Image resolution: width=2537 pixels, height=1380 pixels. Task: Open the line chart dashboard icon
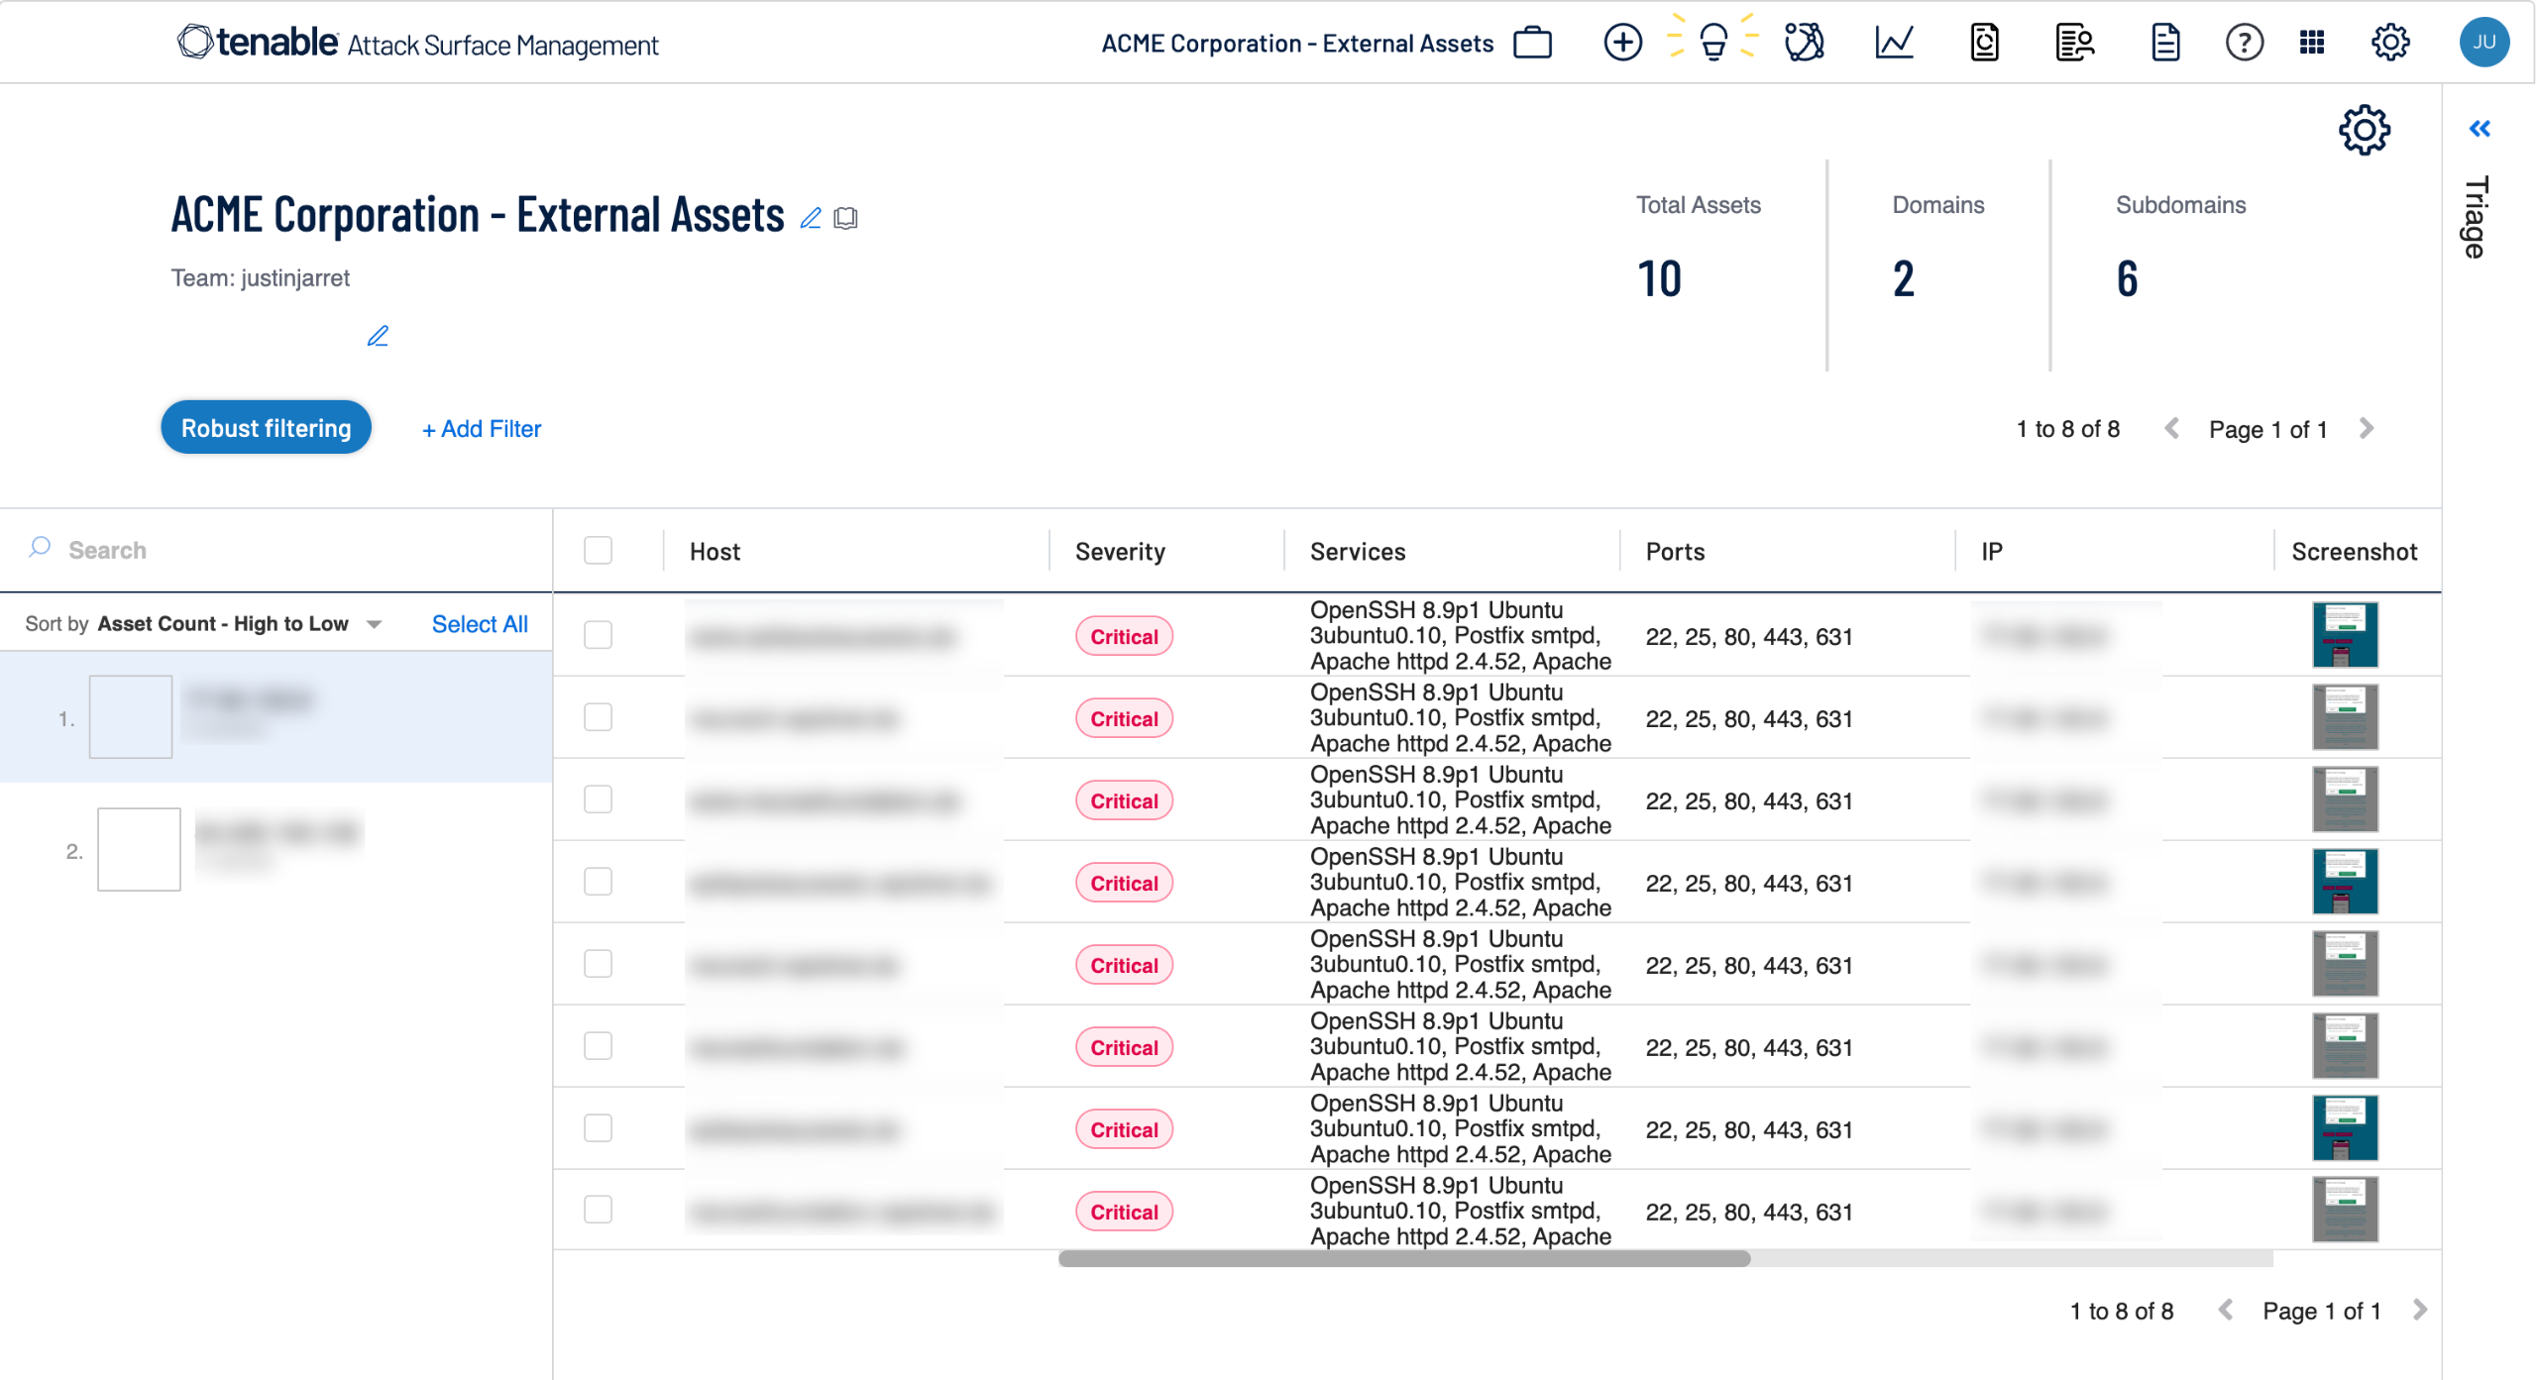(x=1894, y=43)
